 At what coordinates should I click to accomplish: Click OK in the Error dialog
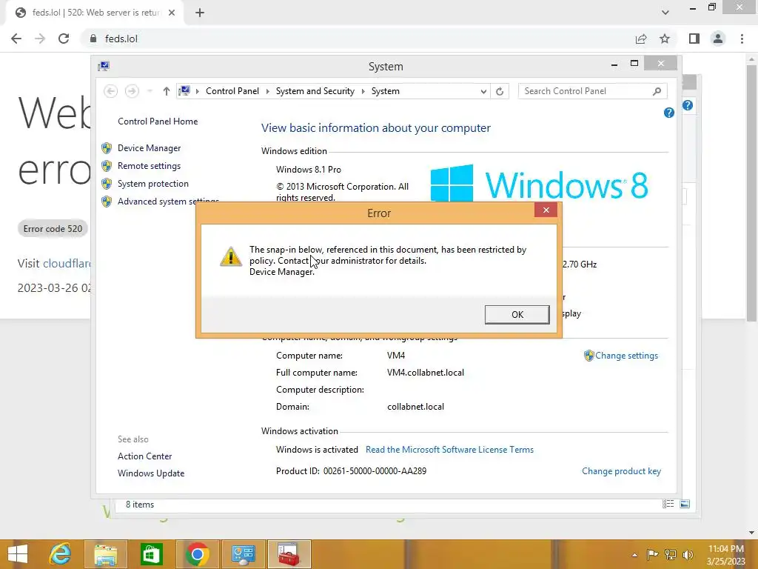pyautogui.click(x=517, y=314)
